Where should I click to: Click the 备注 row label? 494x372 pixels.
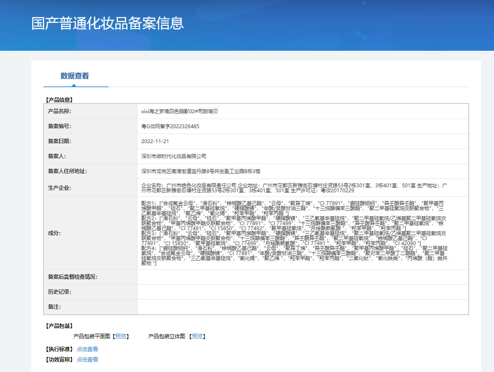54,307
